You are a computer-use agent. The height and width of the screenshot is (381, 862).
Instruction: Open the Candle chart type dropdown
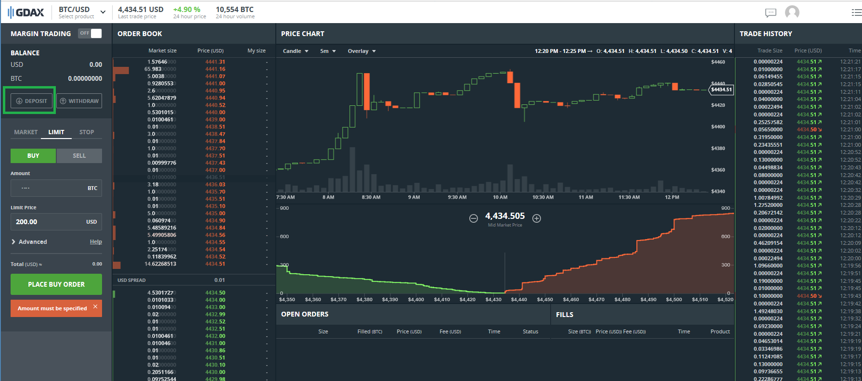click(296, 51)
